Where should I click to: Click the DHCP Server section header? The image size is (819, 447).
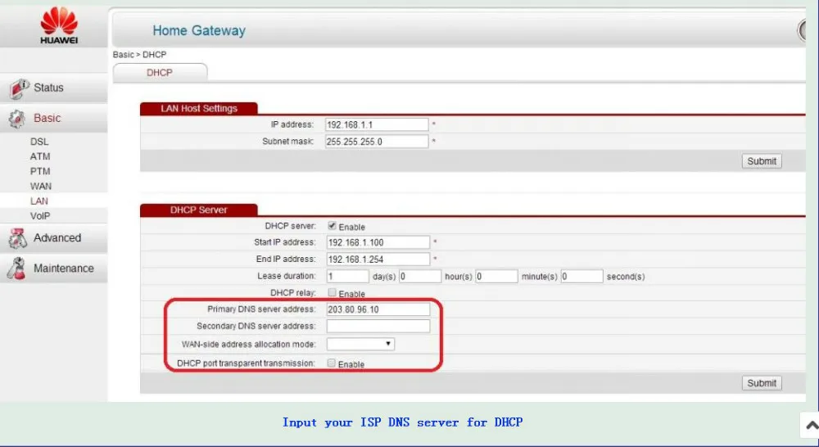point(198,210)
